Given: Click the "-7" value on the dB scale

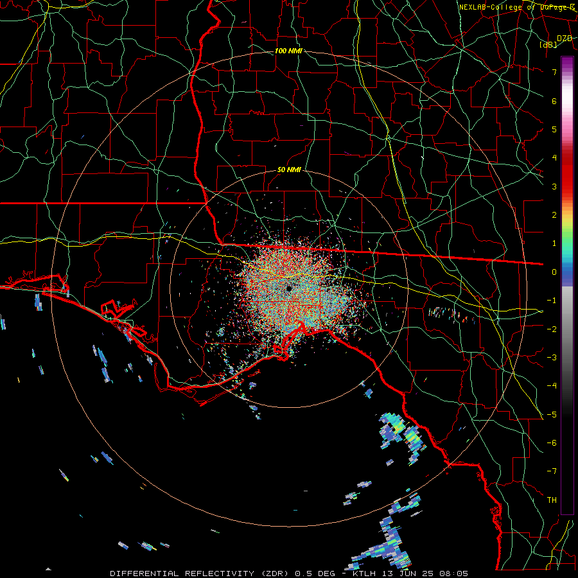Looking at the screenshot, I should pyautogui.click(x=552, y=471).
